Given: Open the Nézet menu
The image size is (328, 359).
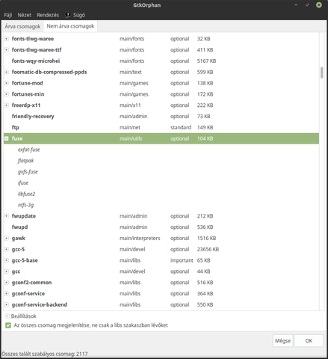Looking at the screenshot, I should pos(25,15).
